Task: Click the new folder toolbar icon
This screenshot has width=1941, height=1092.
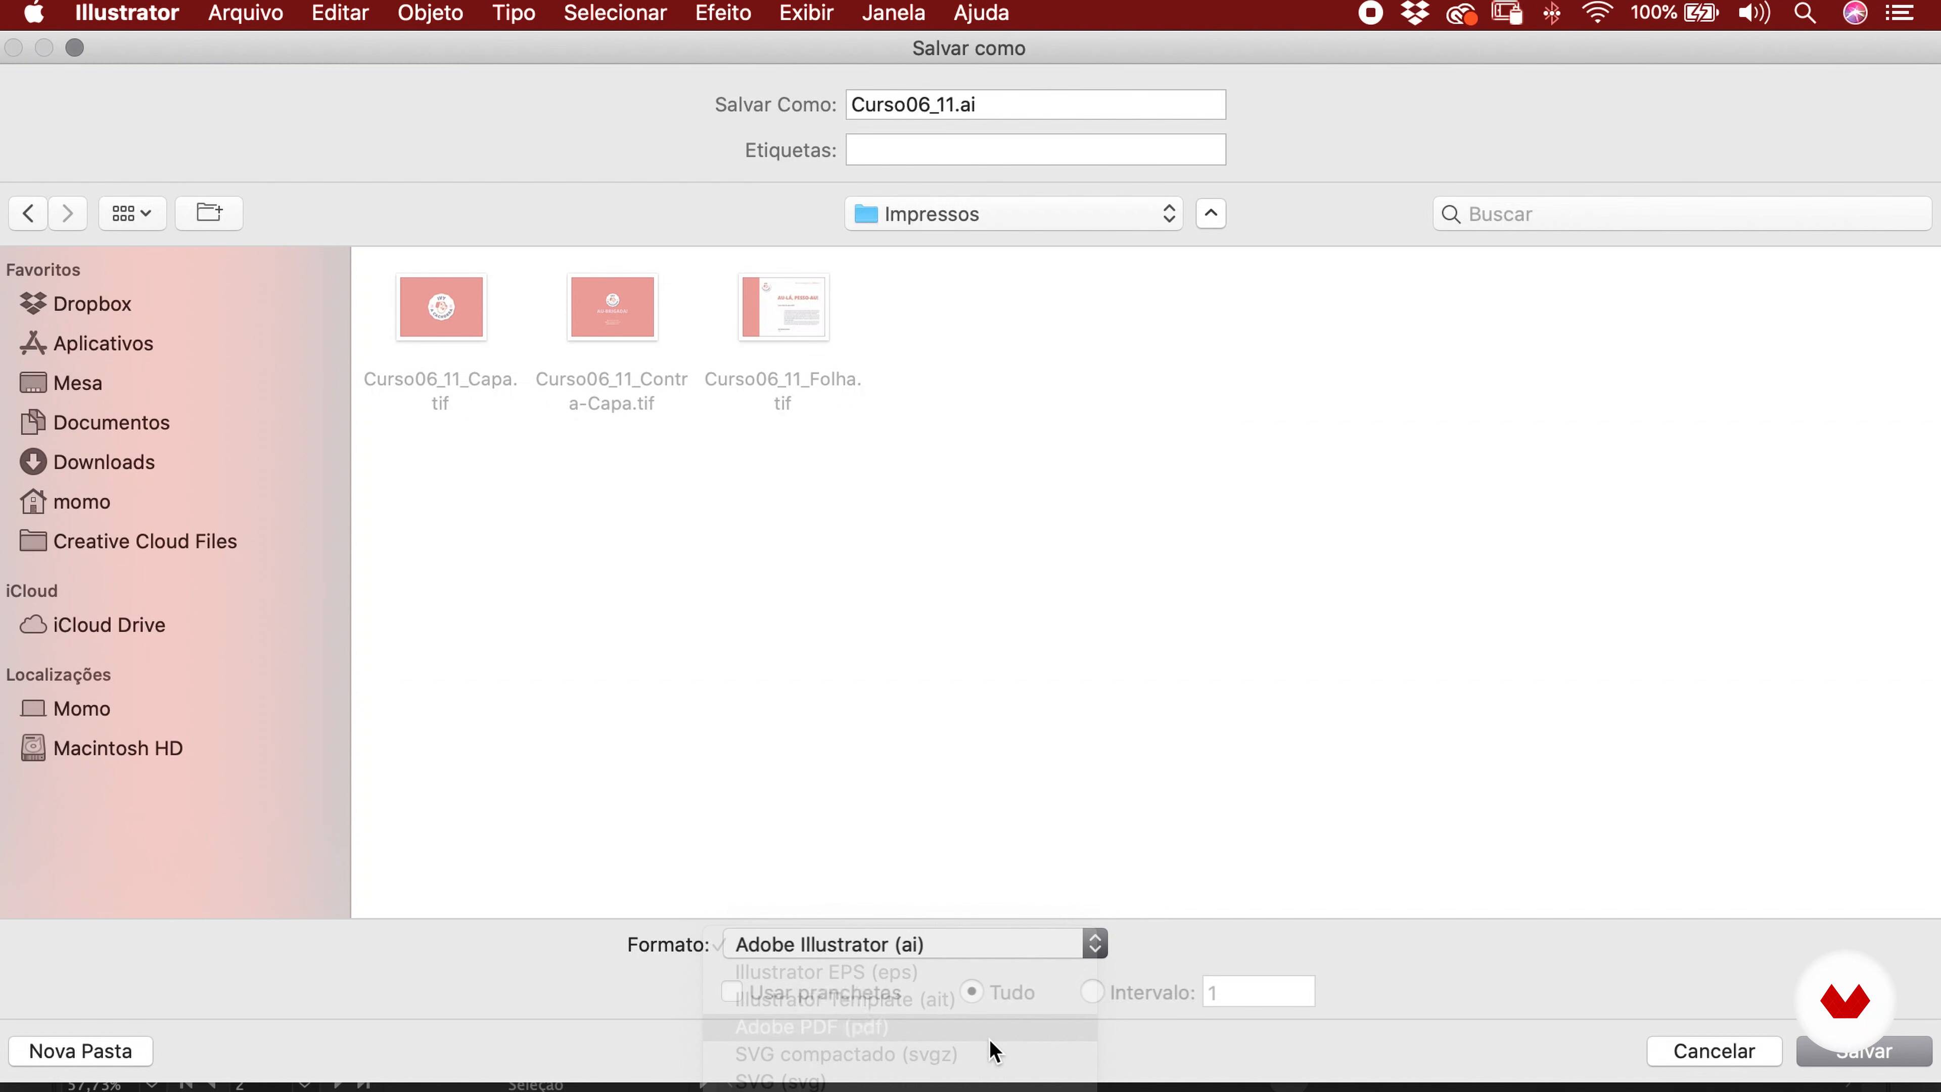Action: tap(209, 213)
